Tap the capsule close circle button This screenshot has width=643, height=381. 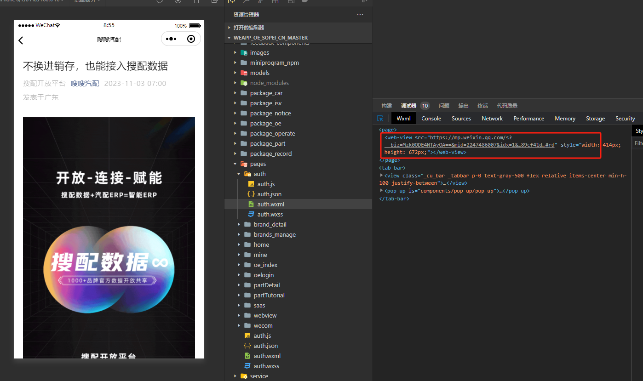(x=191, y=40)
